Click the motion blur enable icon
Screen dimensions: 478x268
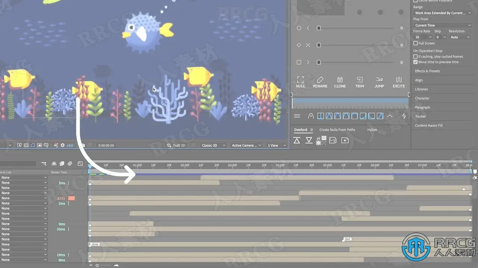pyautogui.click(x=70, y=163)
